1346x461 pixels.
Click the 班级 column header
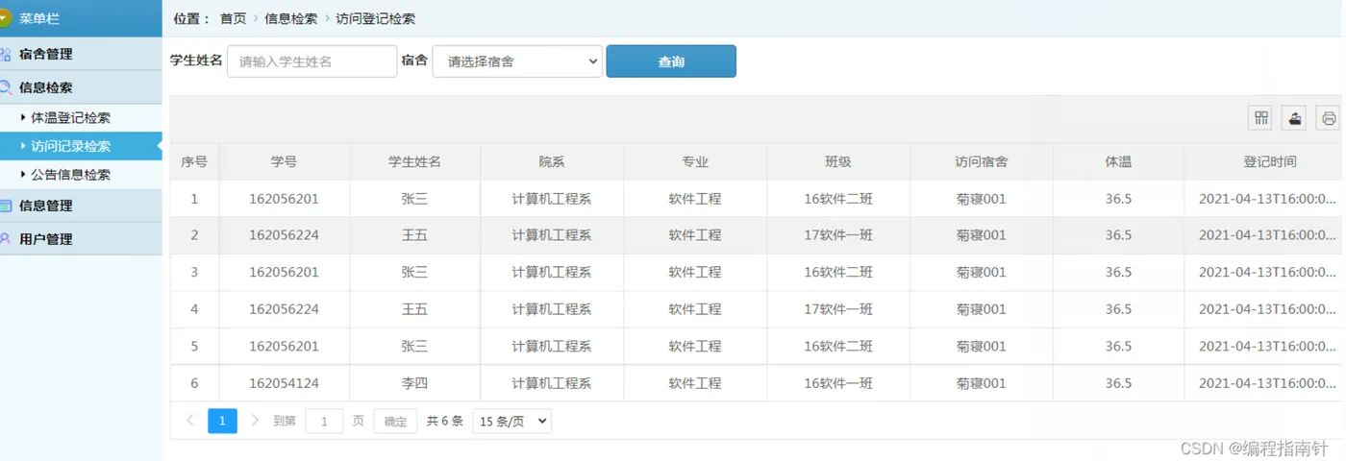pyautogui.click(x=838, y=162)
